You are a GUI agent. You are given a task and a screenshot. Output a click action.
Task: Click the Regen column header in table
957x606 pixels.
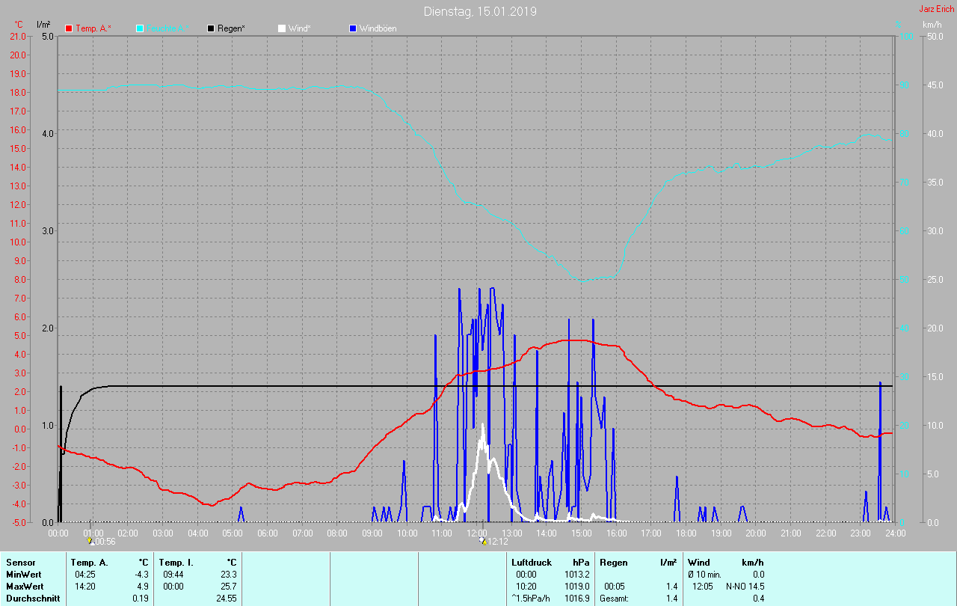(613, 562)
